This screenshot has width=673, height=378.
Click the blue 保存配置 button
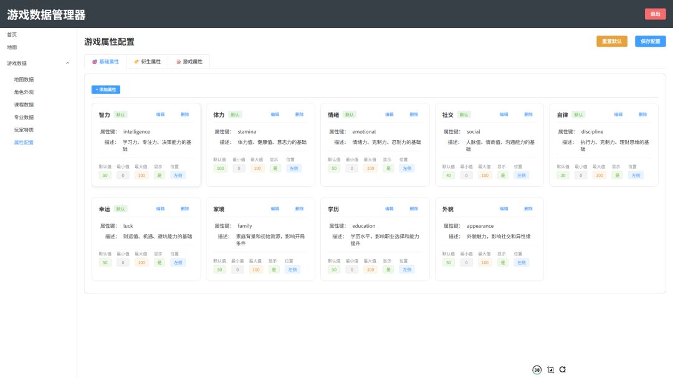650,41
